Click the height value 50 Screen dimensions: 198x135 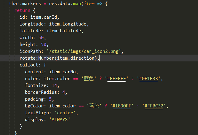44,45
